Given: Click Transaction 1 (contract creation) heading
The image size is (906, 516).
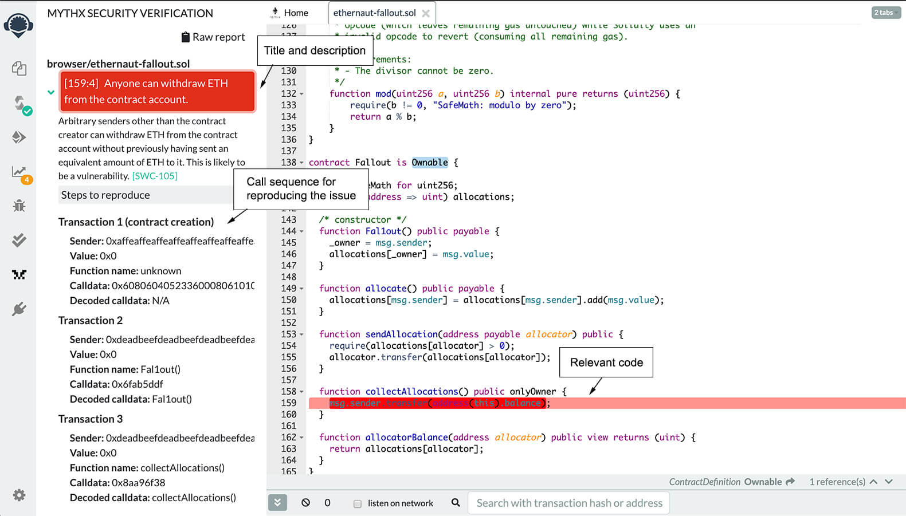Looking at the screenshot, I should coord(136,222).
